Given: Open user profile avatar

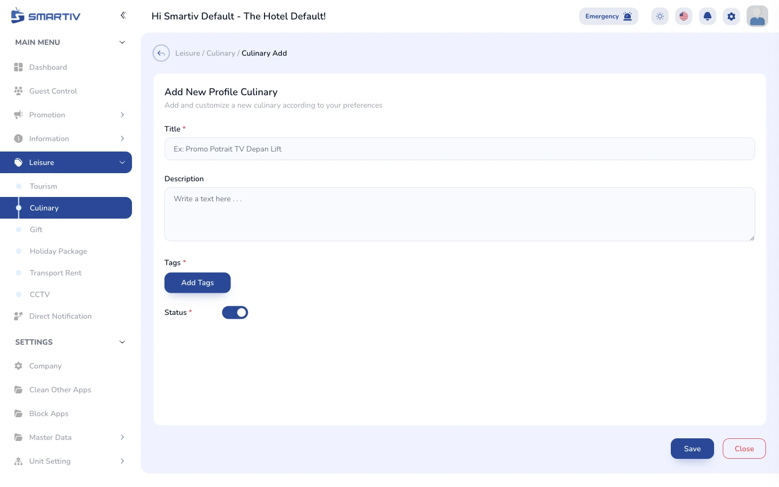Looking at the screenshot, I should 757,16.
